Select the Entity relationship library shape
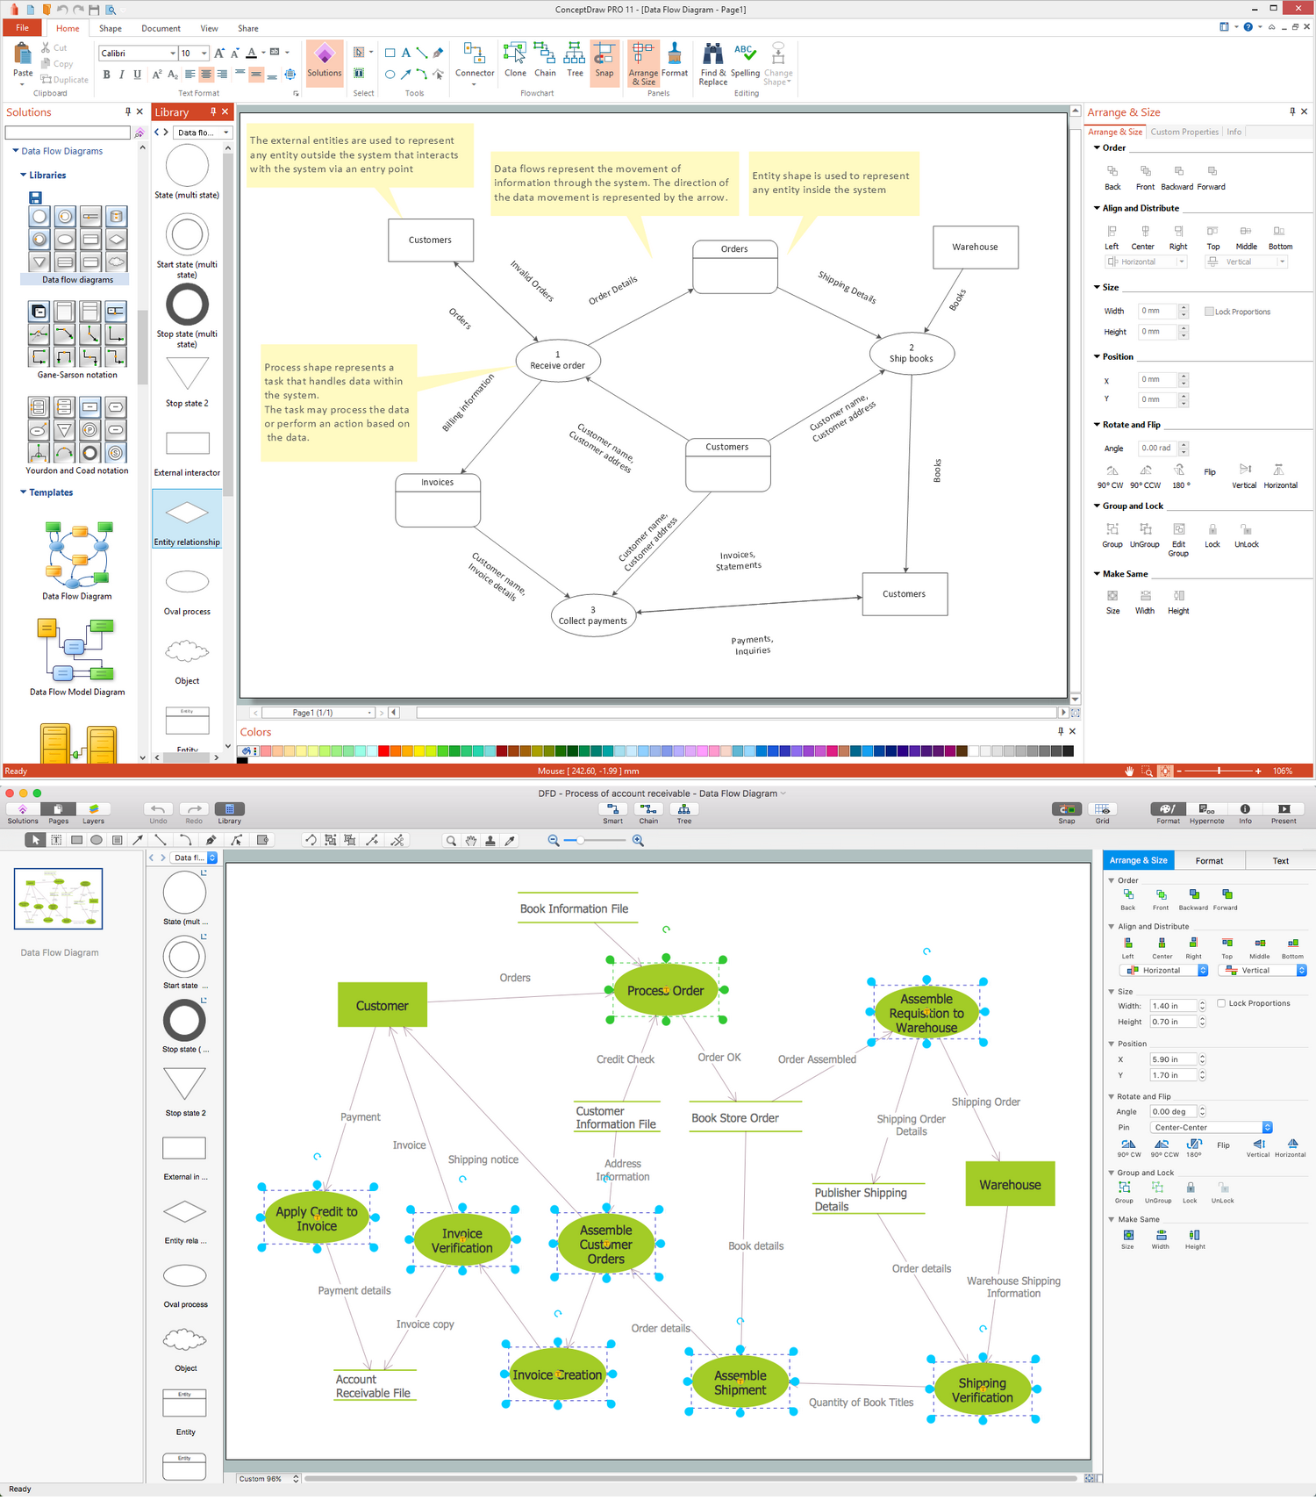Screen dimensions: 1316x1500 coord(187,519)
